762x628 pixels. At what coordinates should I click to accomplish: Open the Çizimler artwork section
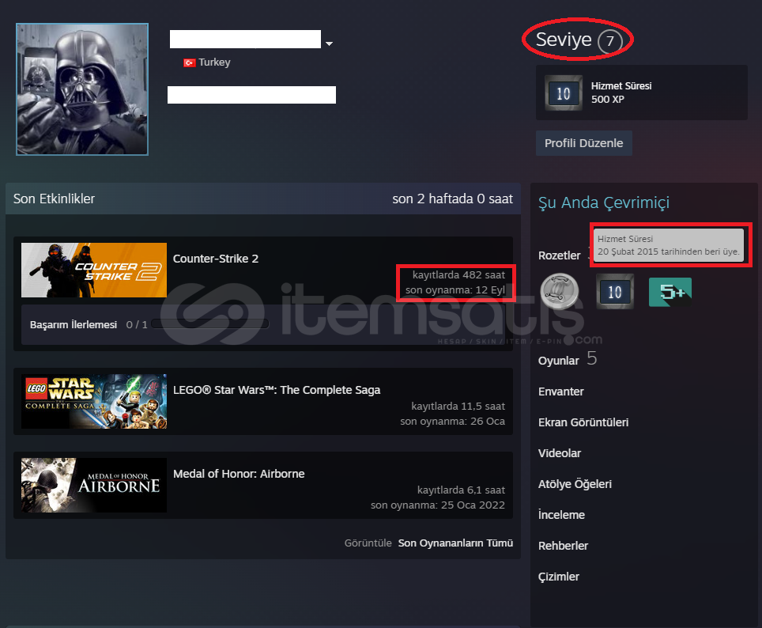(x=558, y=577)
